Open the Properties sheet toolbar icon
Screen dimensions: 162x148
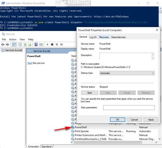click(20, 44)
